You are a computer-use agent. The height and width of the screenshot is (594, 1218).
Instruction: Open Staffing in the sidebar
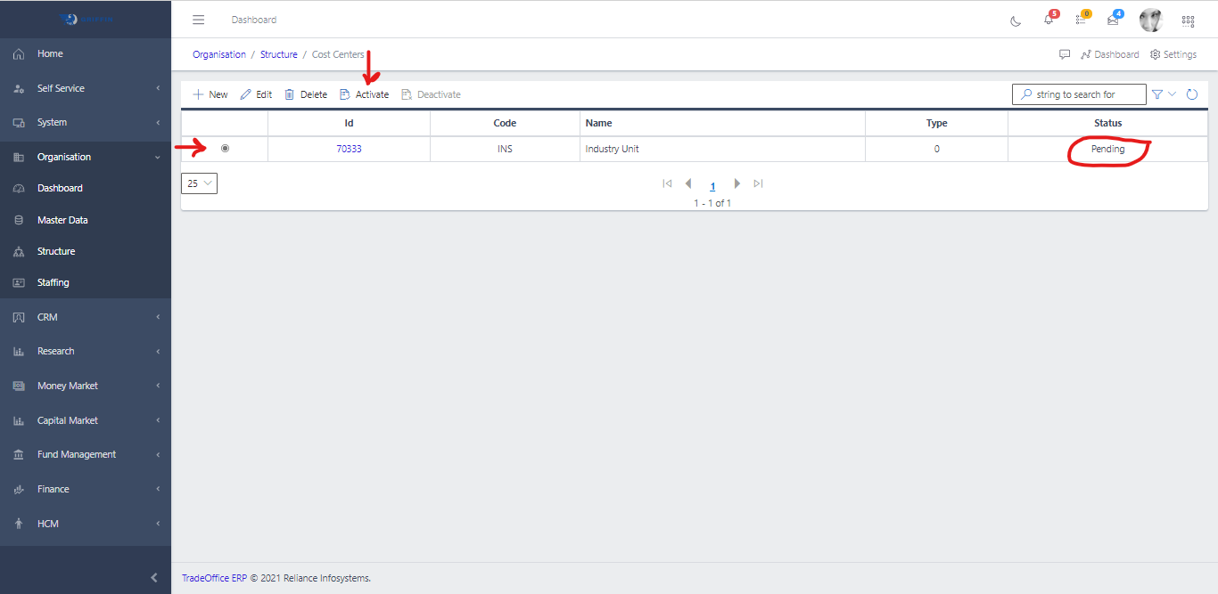pos(53,282)
